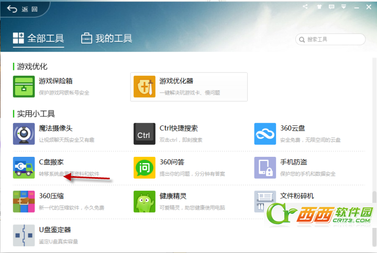The width and height of the screenshot is (377, 253).
Task: Click description 双击ctrl，即刻搜索
Action: [x=181, y=140]
